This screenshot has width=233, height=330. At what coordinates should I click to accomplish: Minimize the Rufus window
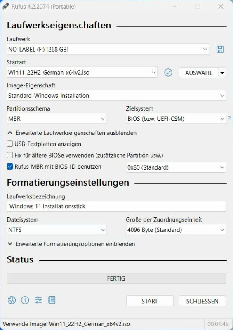175,7
